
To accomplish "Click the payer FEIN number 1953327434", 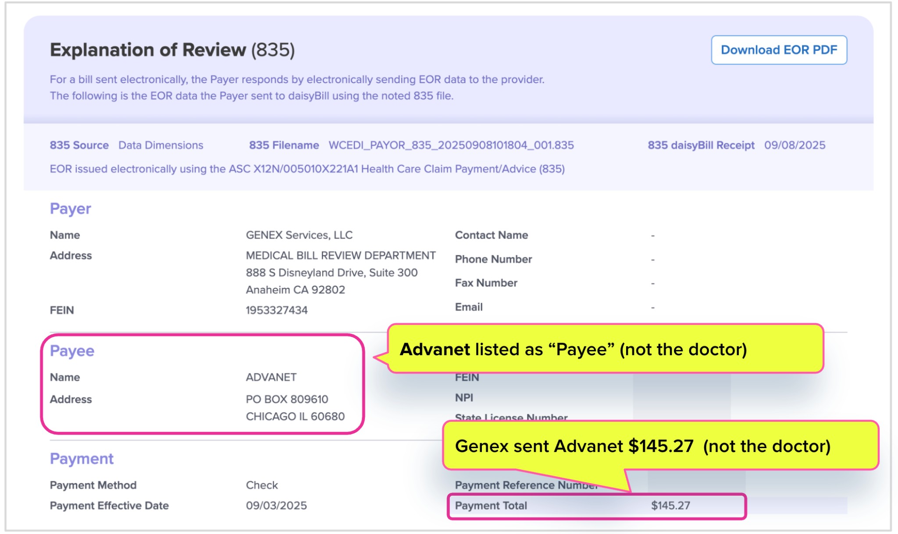I will [x=277, y=310].
